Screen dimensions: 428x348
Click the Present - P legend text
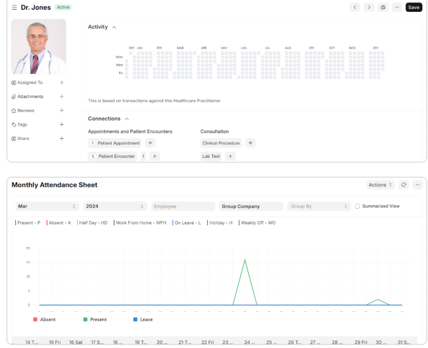29,223
